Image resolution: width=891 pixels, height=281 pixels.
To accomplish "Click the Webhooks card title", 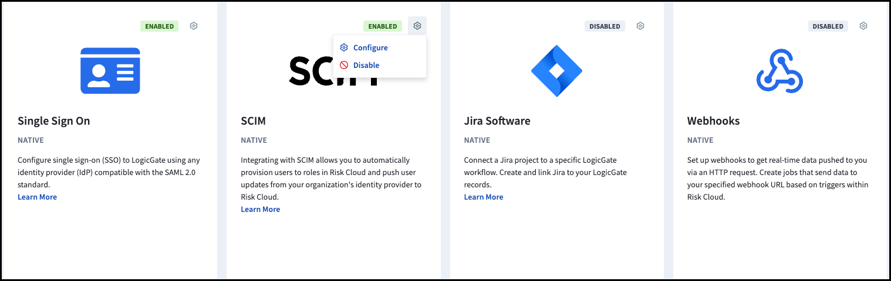I will pos(713,121).
